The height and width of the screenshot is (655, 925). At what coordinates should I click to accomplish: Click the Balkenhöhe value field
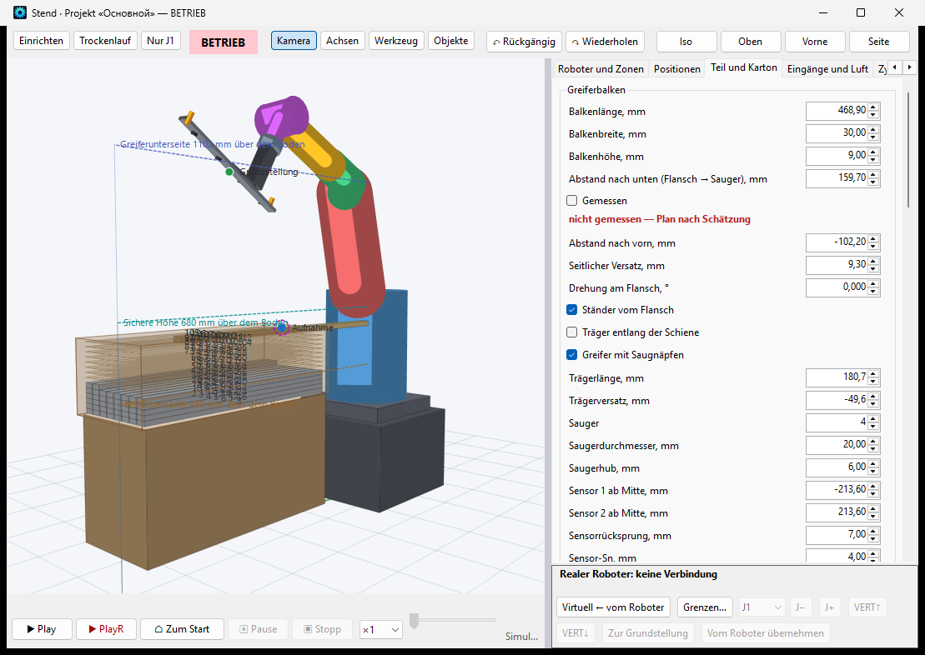click(837, 156)
